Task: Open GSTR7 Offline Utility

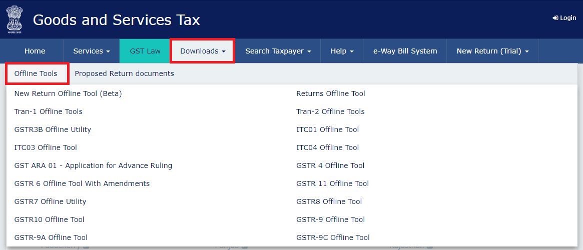Action: (x=50, y=201)
